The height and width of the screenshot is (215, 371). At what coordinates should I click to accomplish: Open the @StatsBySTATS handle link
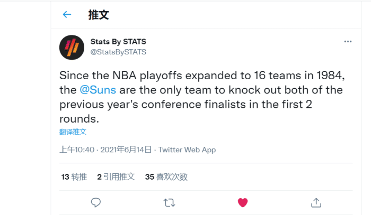pos(118,52)
